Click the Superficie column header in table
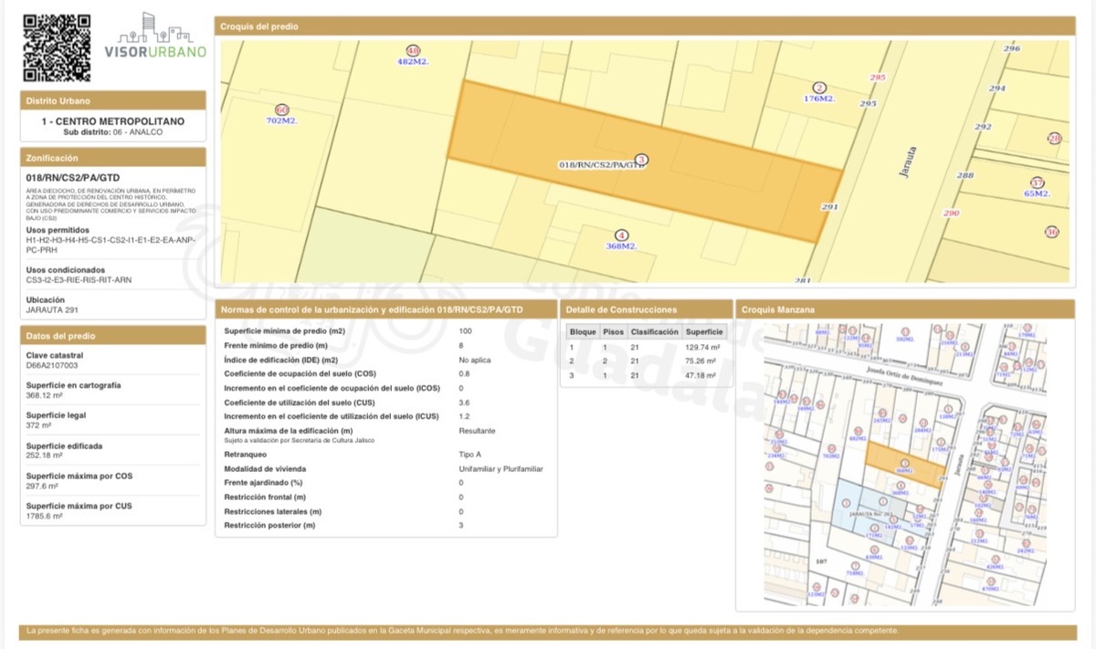This screenshot has width=1096, height=649. 704,332
